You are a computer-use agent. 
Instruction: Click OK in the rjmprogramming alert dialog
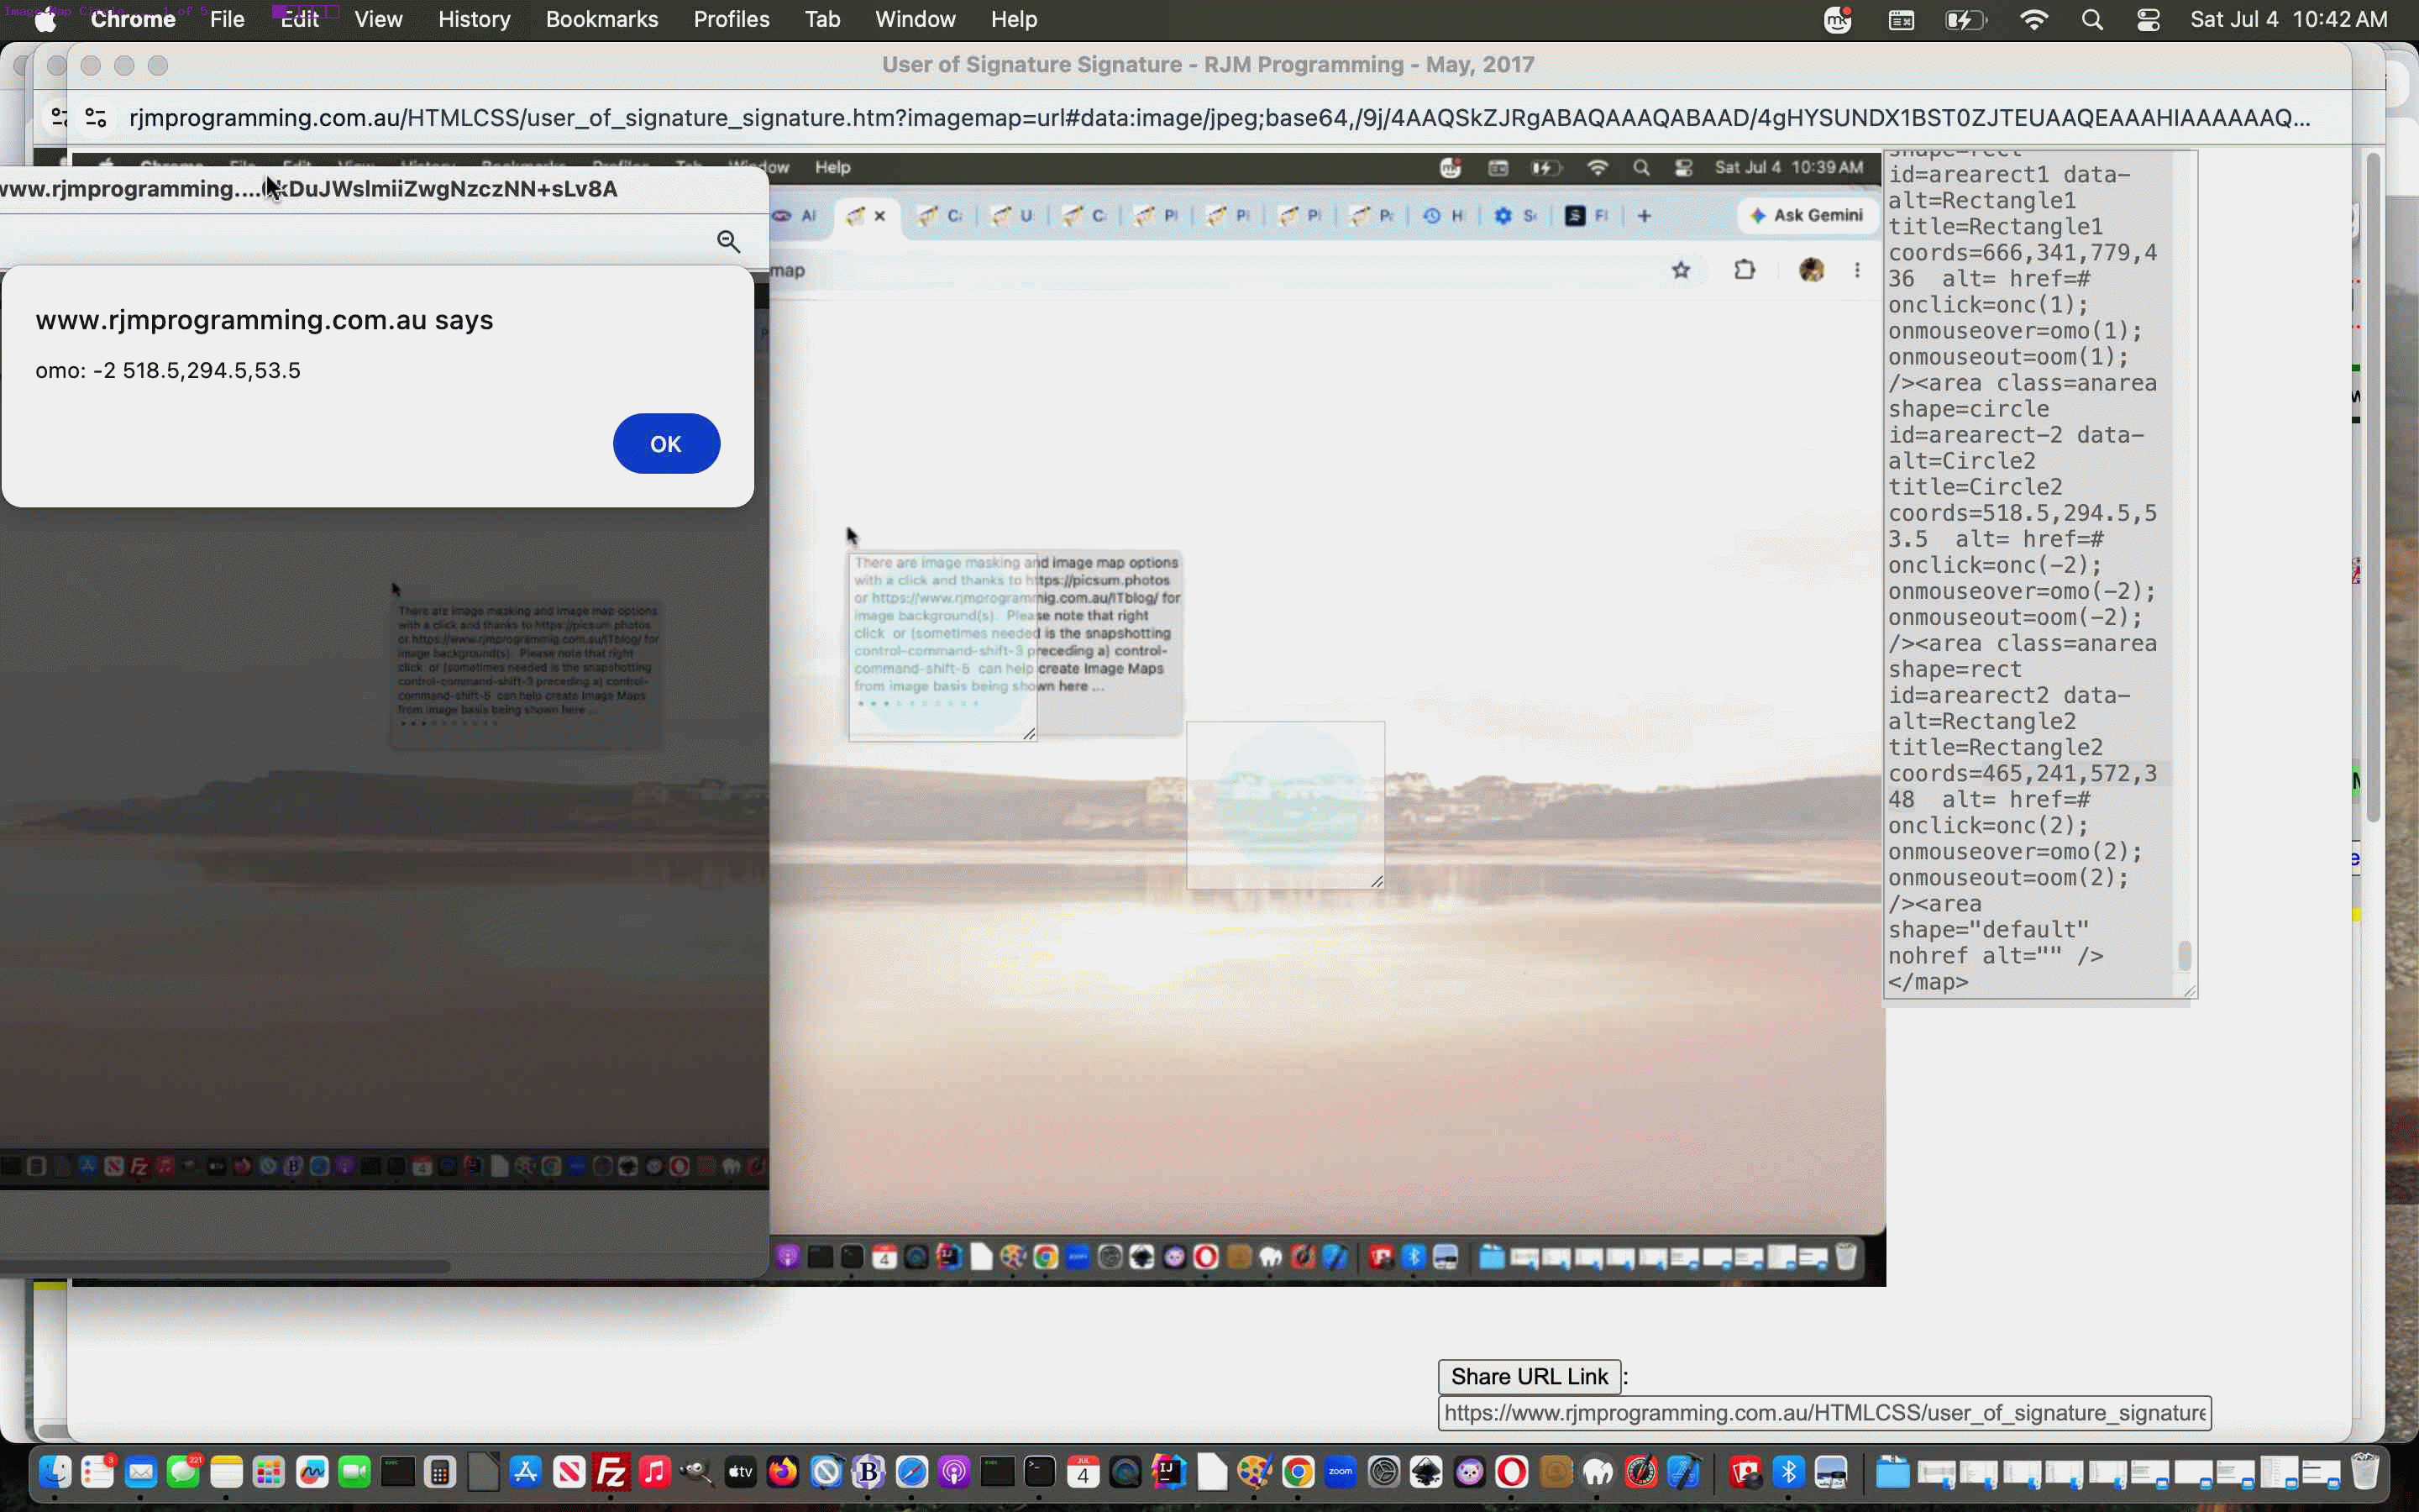point(666,443)
